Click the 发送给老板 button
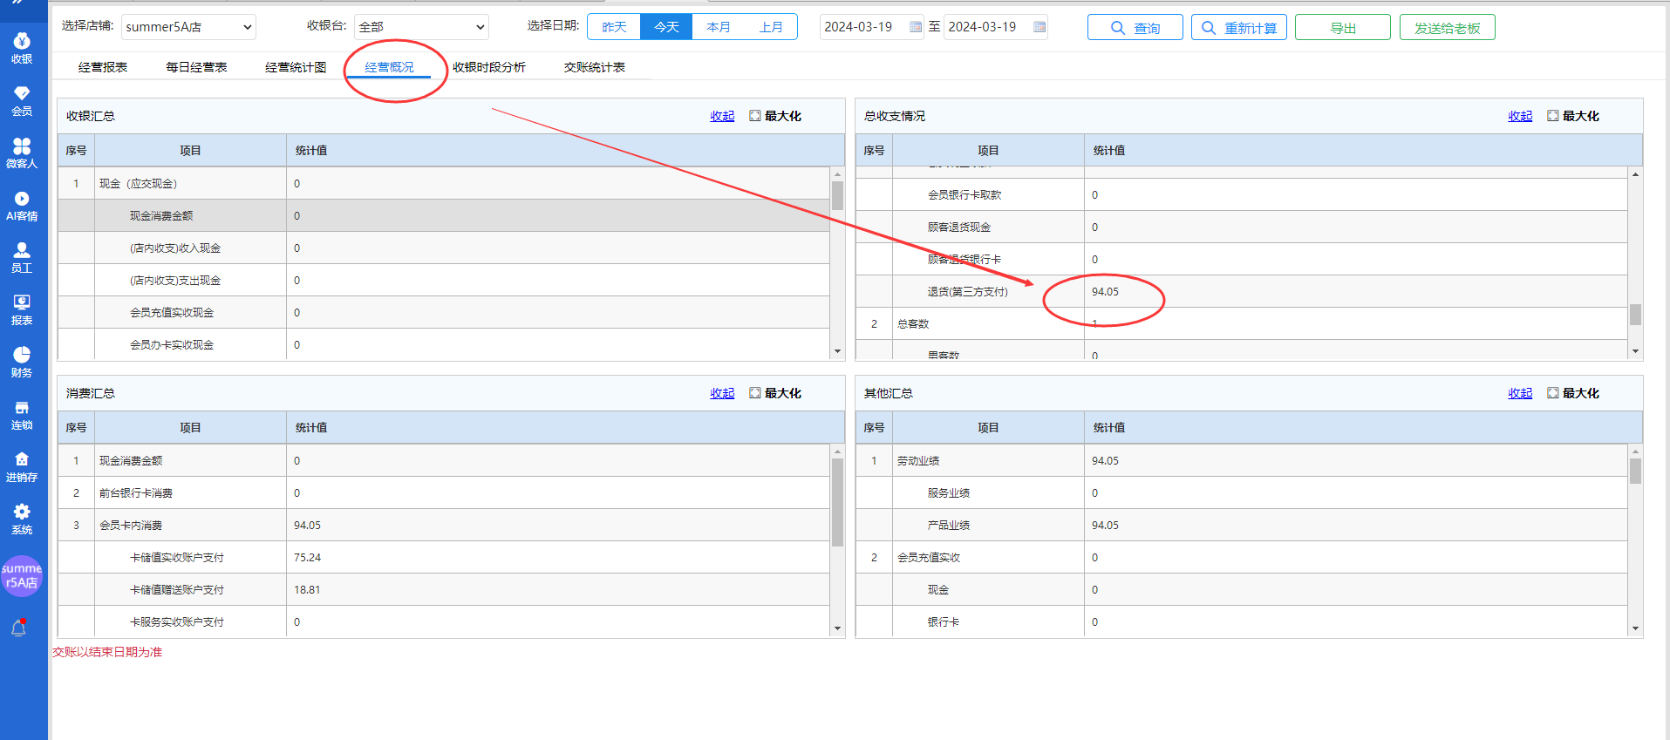Image resolution: width=1670 pixels, height=740 pixels. click(1448, 28)
